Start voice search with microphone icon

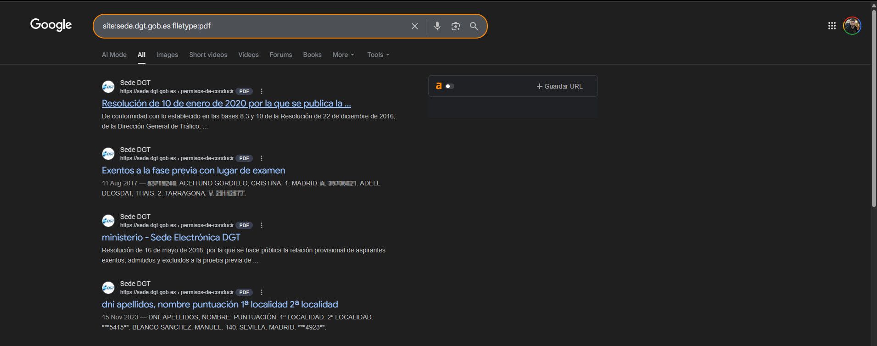click(437, 26)
